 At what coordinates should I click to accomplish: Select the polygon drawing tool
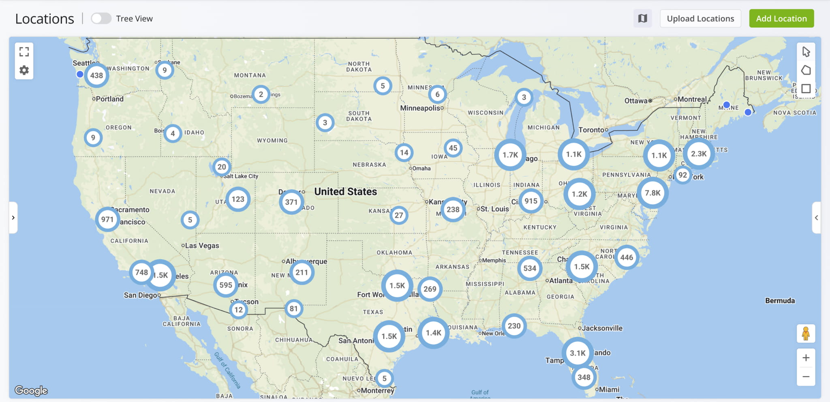coord(806,70)
